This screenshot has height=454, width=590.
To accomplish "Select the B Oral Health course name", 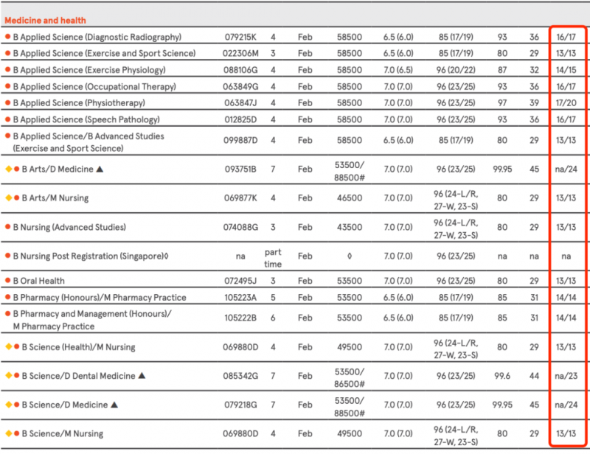I will pos(39,281).
